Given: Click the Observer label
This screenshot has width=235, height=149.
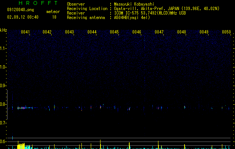Looking at the screenshot, I should [76, 4].
